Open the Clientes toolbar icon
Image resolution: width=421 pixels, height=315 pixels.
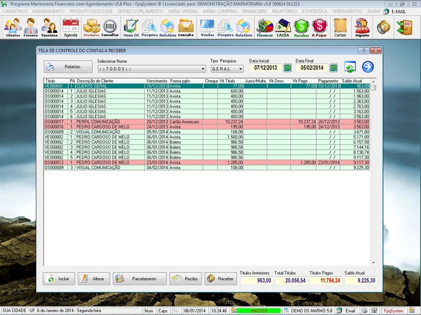coord(13,27)
